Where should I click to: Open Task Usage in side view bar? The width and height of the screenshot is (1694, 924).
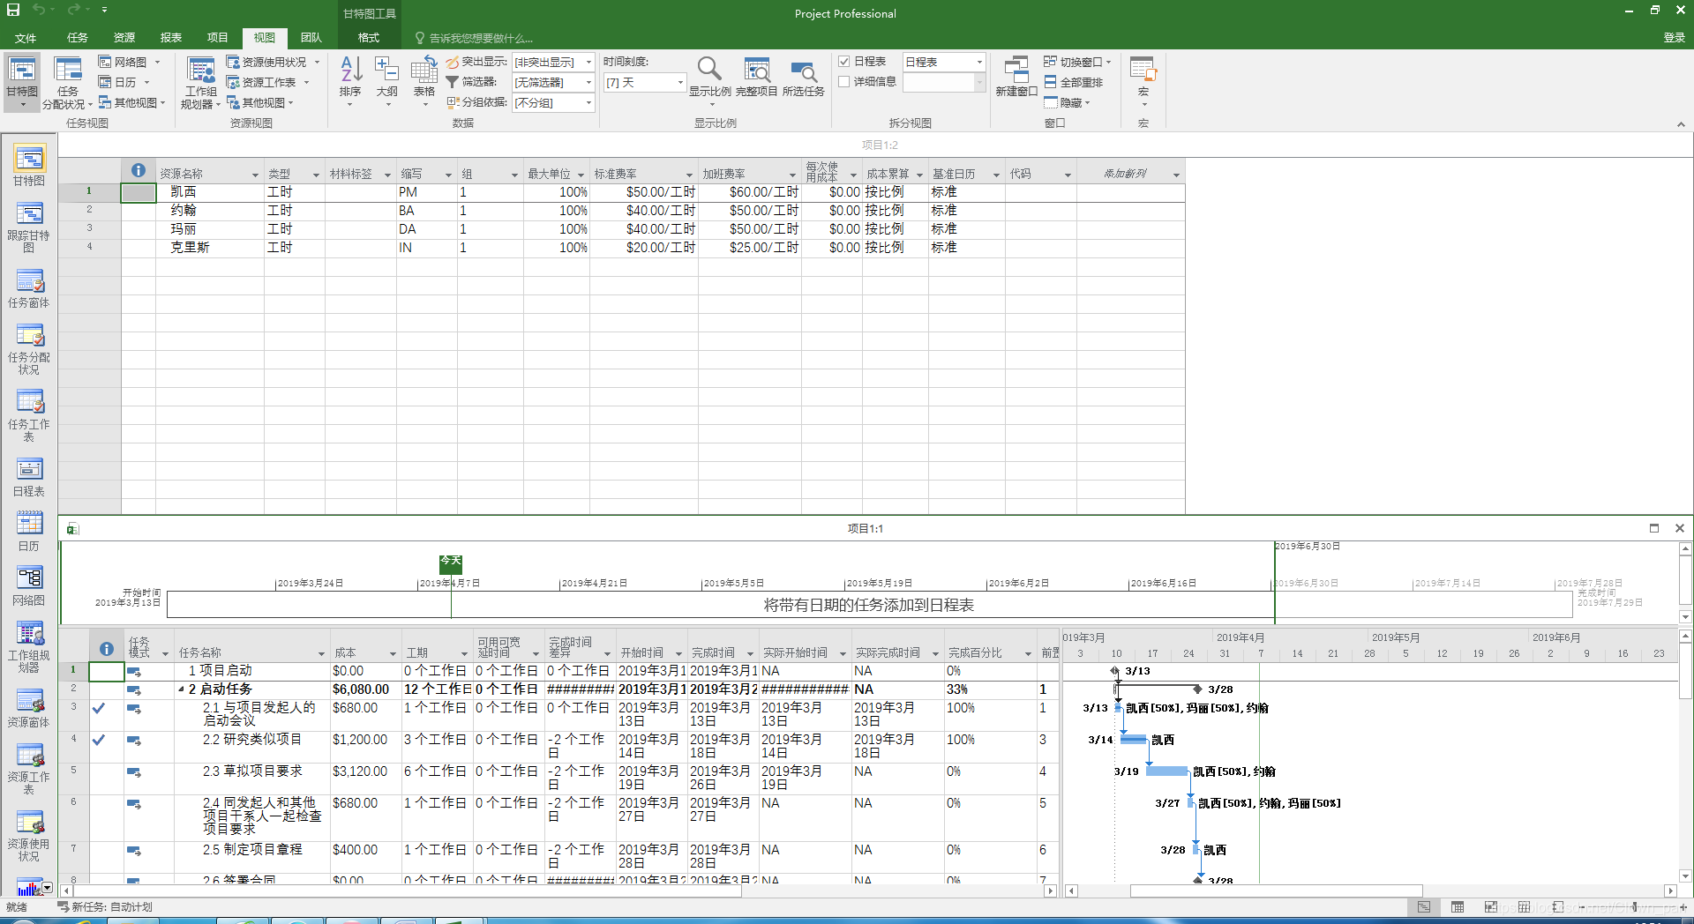pyautogui.click(x=29, y=349)
